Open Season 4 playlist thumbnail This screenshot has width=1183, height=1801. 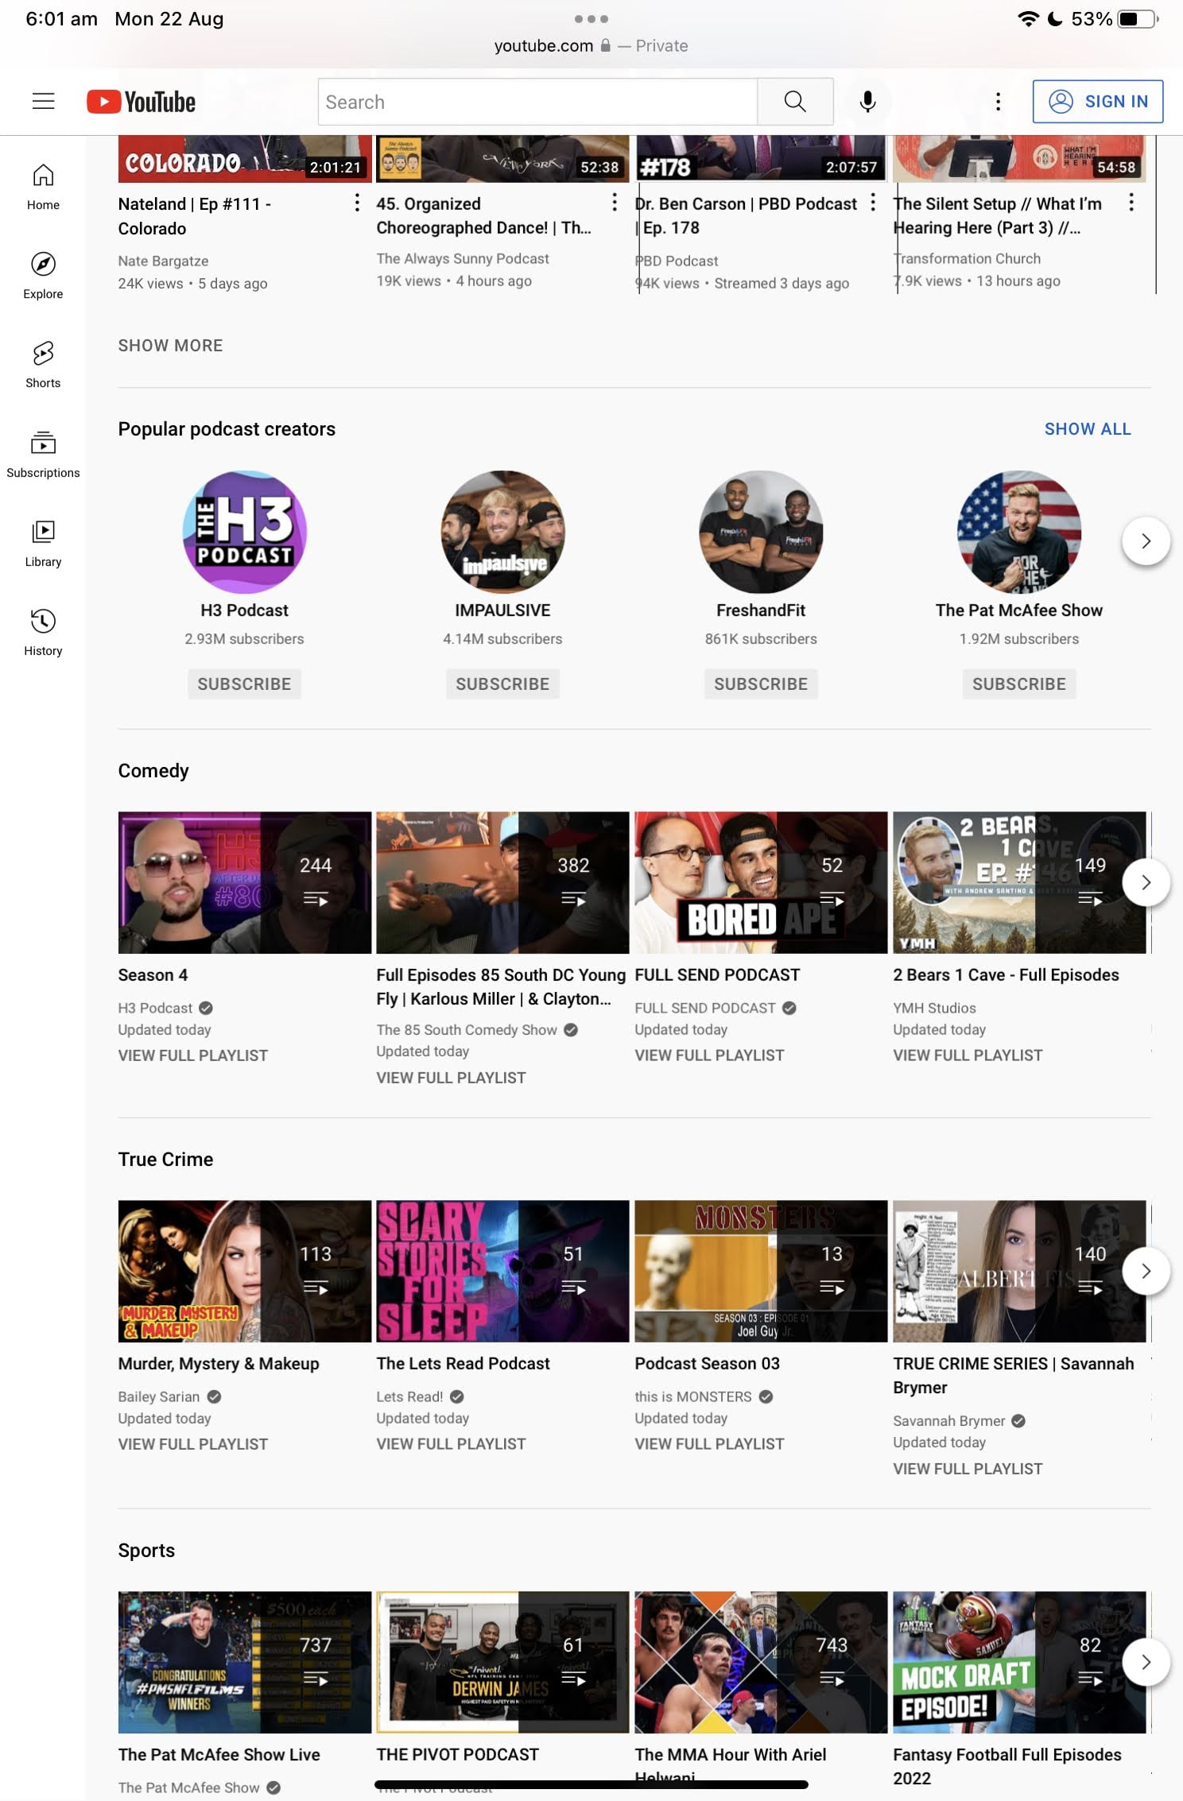pyautogui.click(x=245, y=882)
